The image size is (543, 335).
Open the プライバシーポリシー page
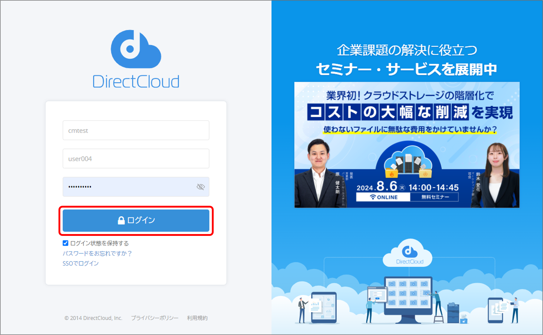pos(155,318)
